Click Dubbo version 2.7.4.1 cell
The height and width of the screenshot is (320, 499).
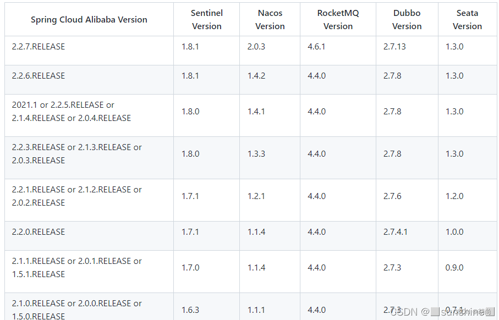click(396, 232)
